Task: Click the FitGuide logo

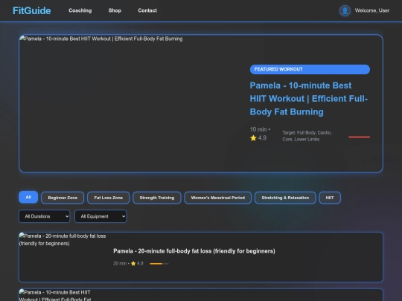Action: [32, 10]
